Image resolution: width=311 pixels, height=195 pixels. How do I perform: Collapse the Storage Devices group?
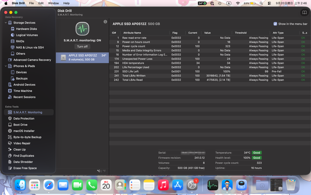(x=6, y=23)
